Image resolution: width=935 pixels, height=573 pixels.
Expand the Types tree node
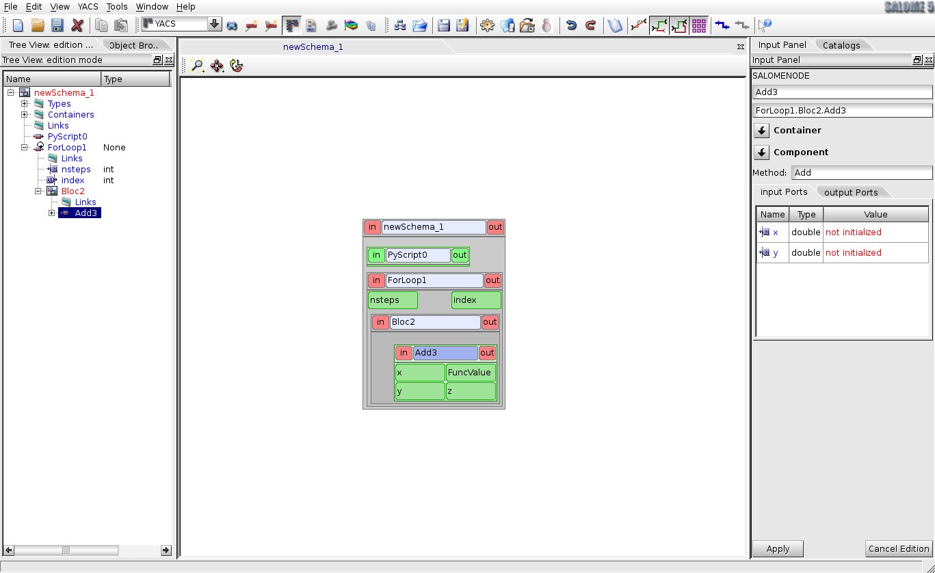tap(25, 104)
